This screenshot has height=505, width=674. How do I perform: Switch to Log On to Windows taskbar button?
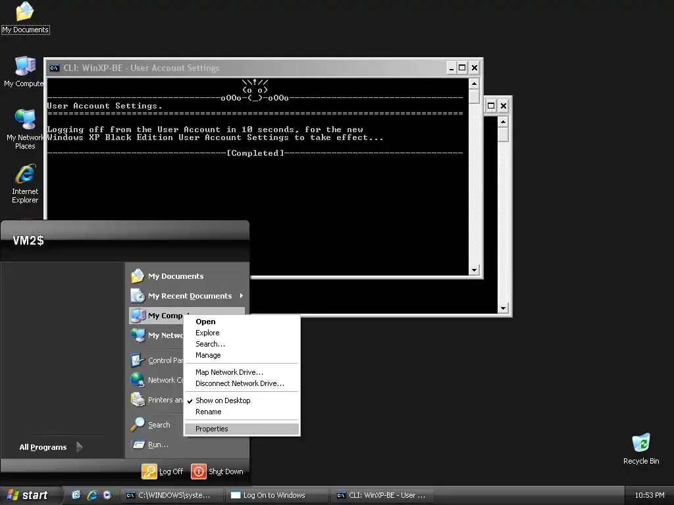coord(276,495)
